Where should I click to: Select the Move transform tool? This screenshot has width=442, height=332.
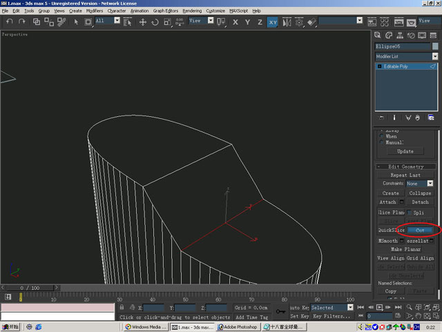(143, 22)
